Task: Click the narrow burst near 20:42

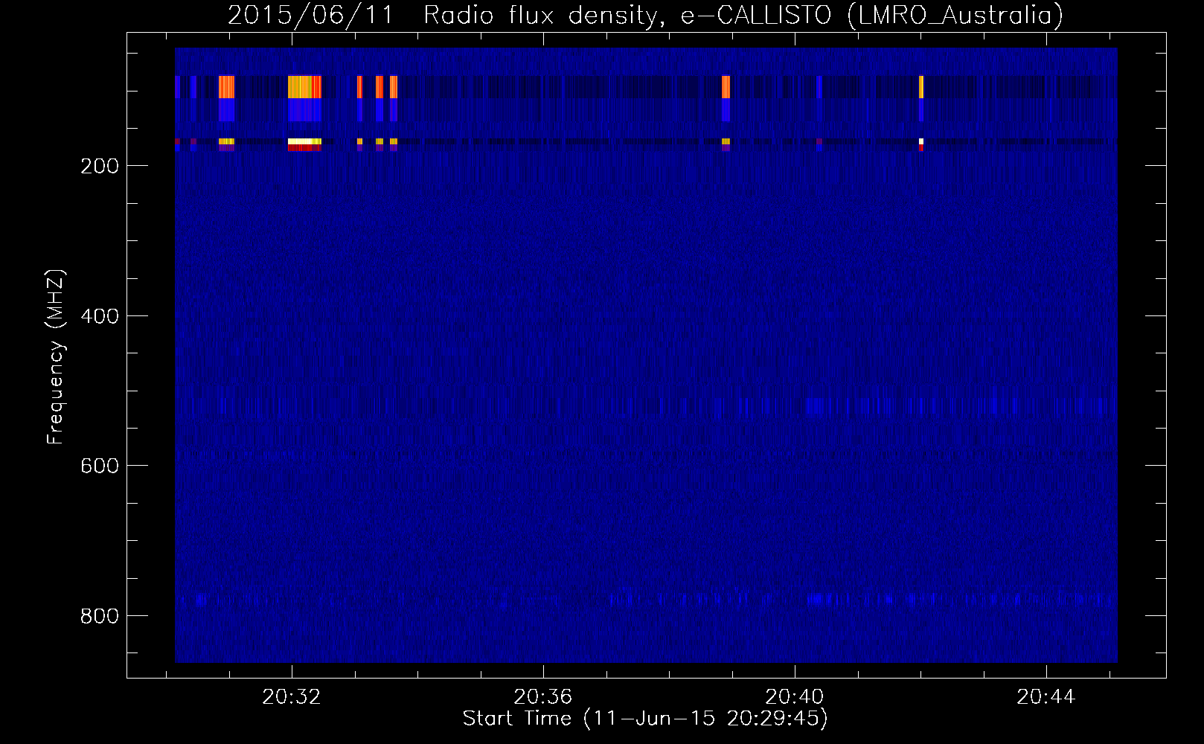Action: pos(921,87)
